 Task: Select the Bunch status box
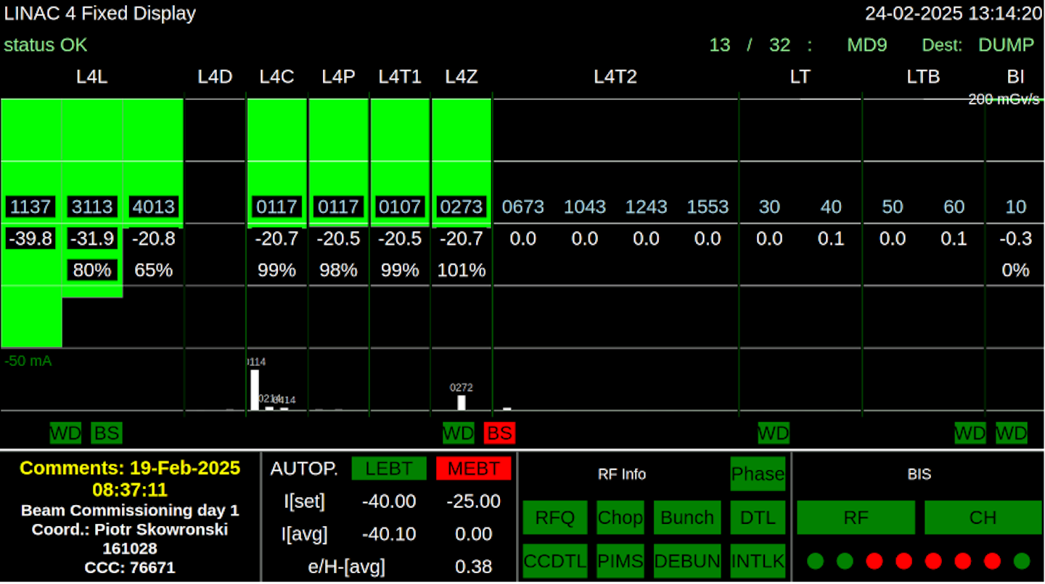click(x=687, y=517)
